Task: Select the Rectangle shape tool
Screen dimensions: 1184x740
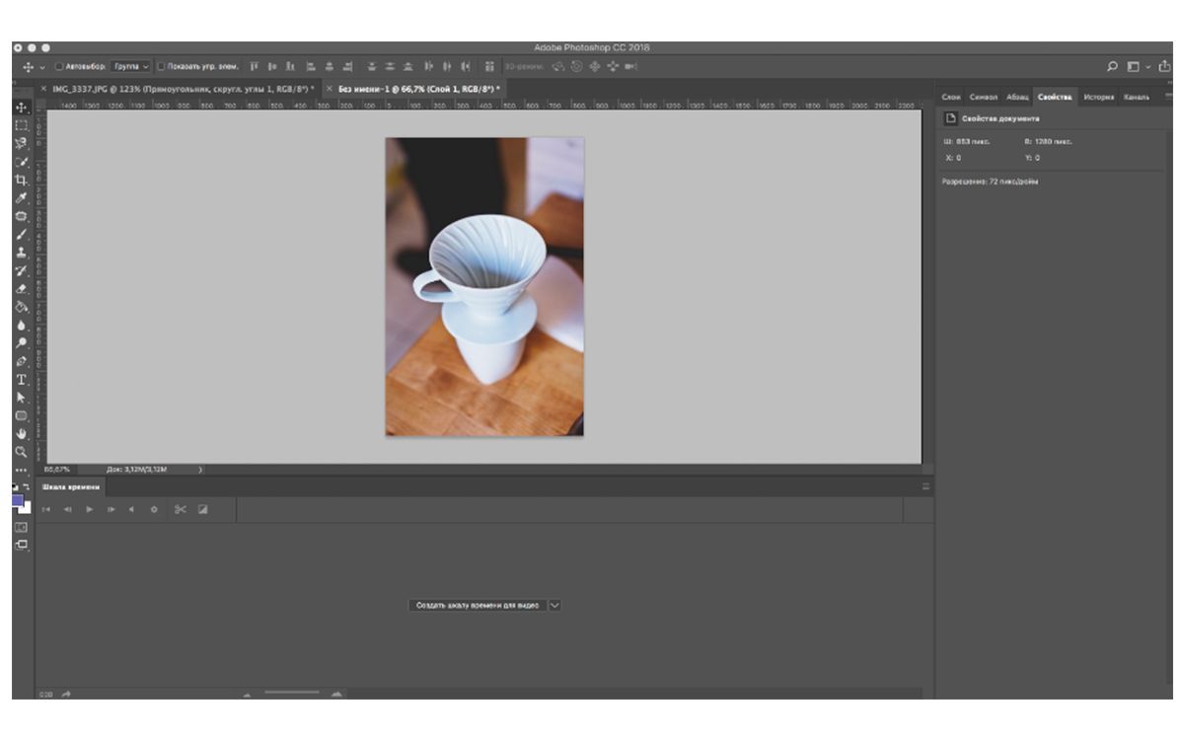Action: (x=21, y=415)
